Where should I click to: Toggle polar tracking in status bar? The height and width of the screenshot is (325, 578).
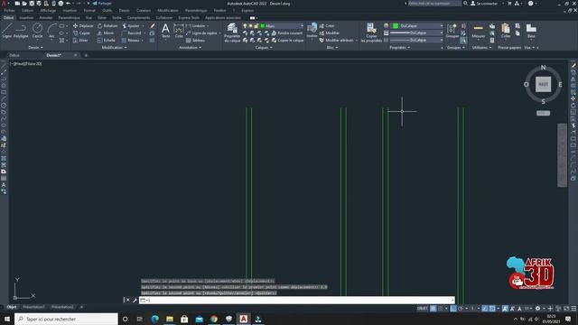click(x=461, y=309)
